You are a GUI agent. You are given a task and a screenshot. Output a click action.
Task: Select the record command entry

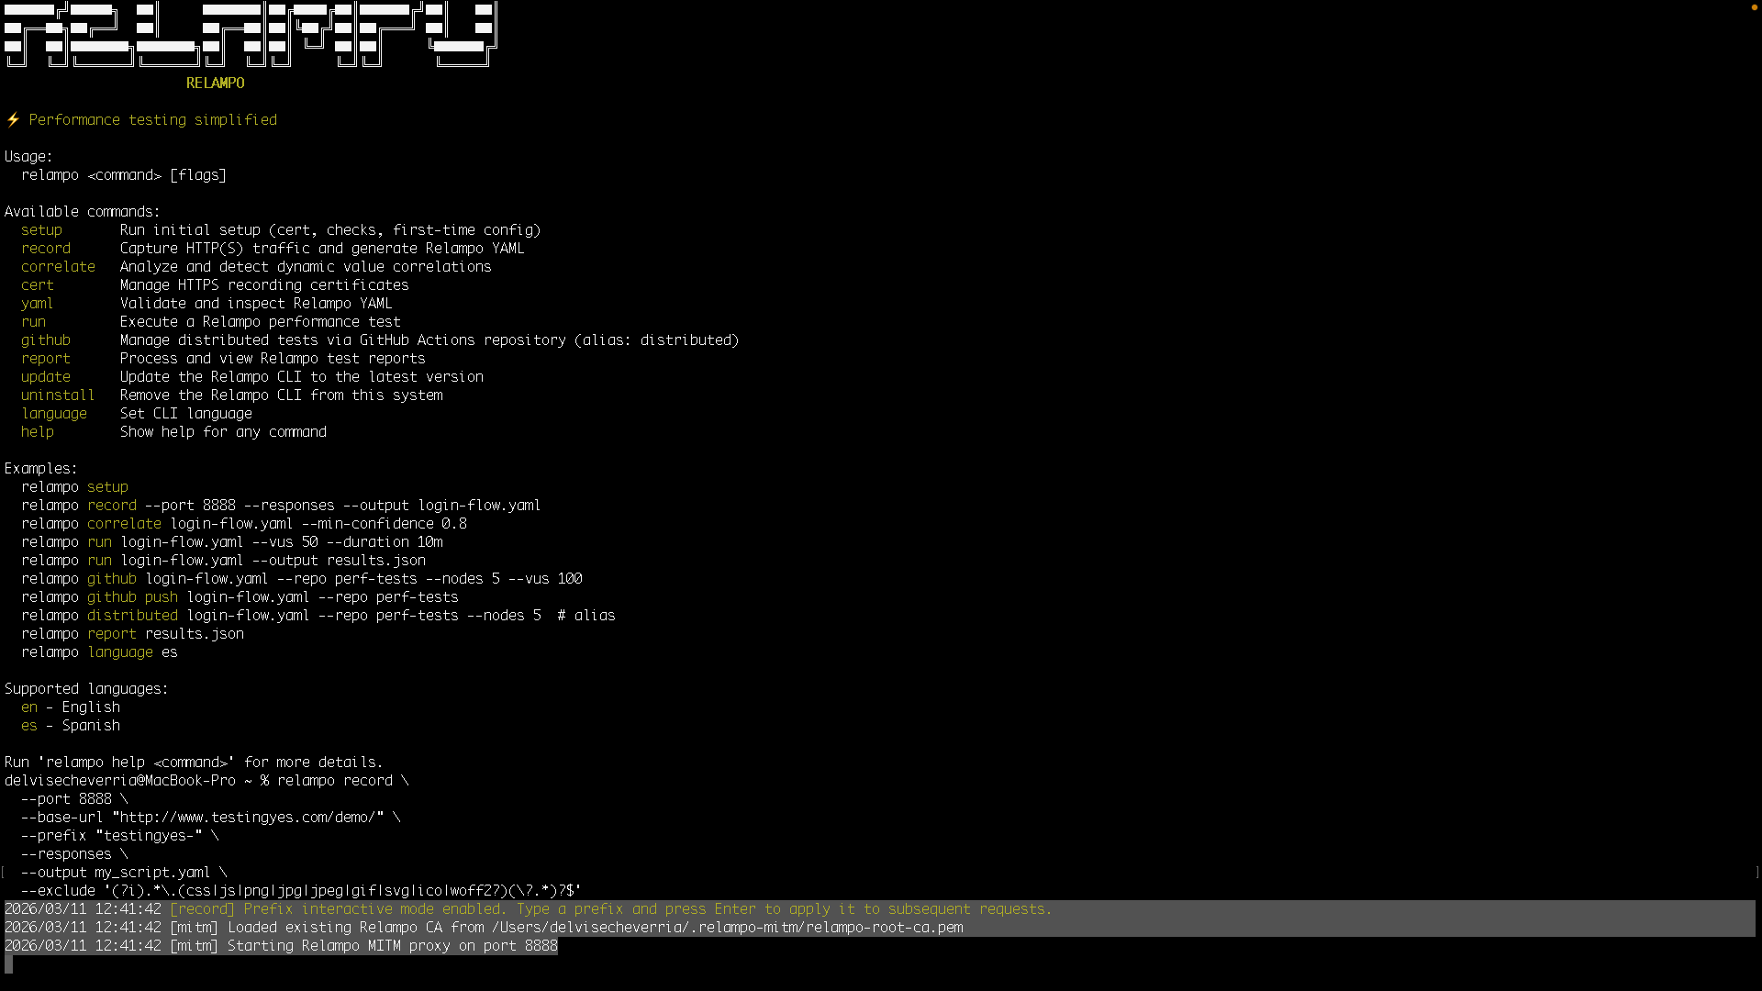coord(46,248)
